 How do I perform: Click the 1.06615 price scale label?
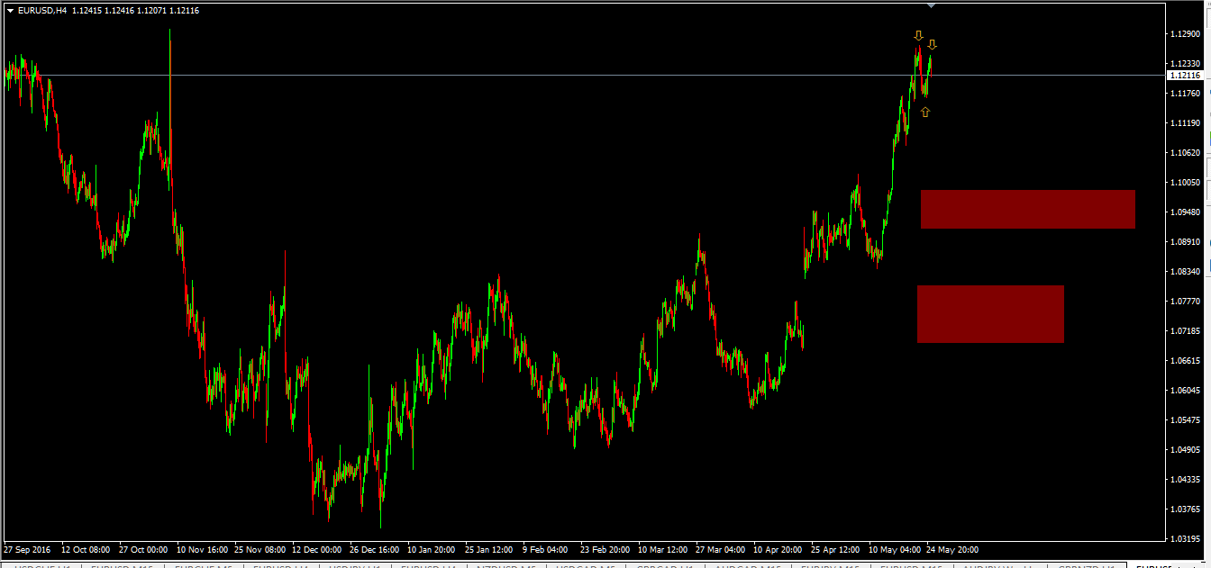[x=1184, y=361]
